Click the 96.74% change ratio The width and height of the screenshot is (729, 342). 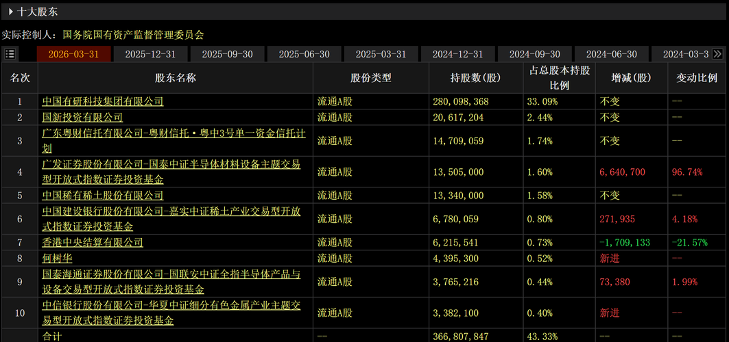click(x=687, y=172)
